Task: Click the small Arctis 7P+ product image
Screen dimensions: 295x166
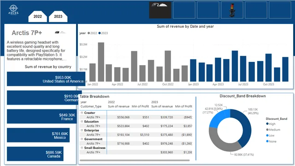Action: tap(60, 33)
